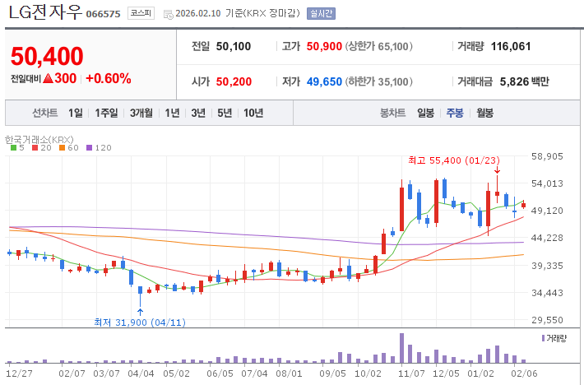
Task: Select the 주봉 weekly candle chart
Action: (x=455, y=113)
